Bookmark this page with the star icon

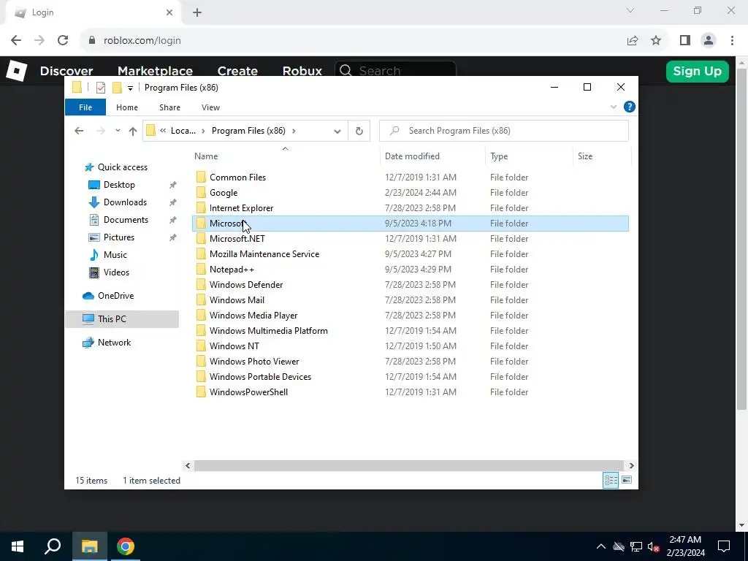click(656, 41)
